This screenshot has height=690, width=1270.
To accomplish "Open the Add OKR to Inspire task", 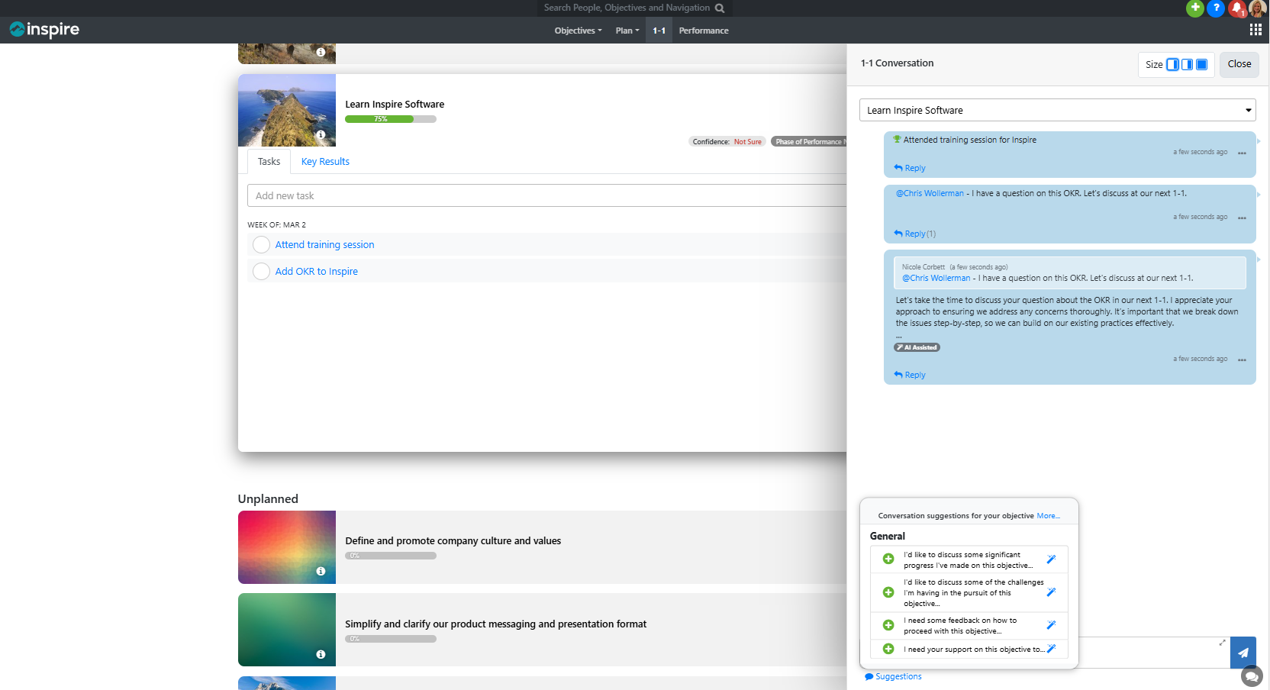I will 316,271.
